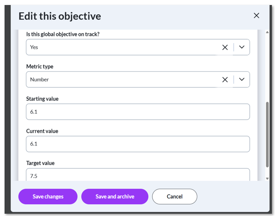Expand the on-track dropdown chevron
The image size is (276, 216).
[x=241, y=47]
